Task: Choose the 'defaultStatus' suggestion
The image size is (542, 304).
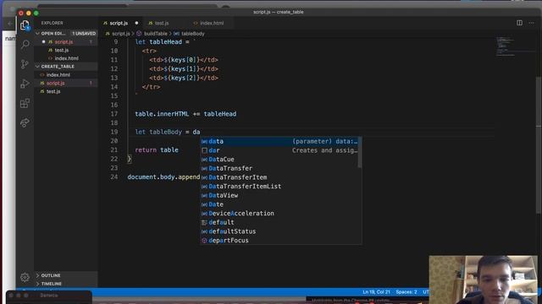Action: coord(280,231)
